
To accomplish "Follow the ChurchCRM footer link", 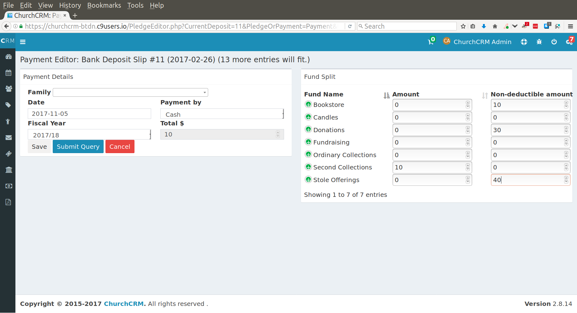I will pos(124,304).
